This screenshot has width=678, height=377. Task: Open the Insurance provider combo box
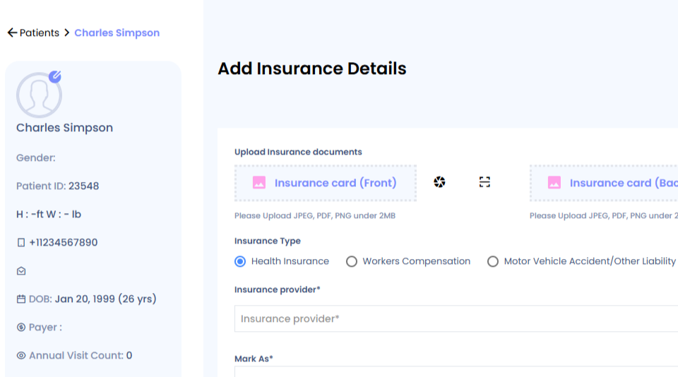[x=456, y=318]
